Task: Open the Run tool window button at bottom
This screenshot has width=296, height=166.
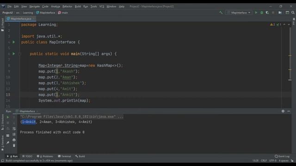Action: (x=12, y=156)
